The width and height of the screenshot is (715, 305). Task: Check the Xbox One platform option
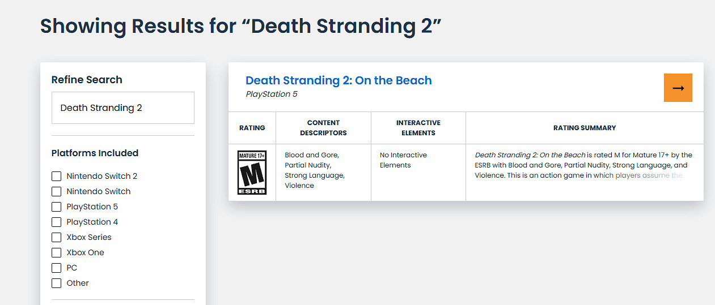tap(56, 252)
